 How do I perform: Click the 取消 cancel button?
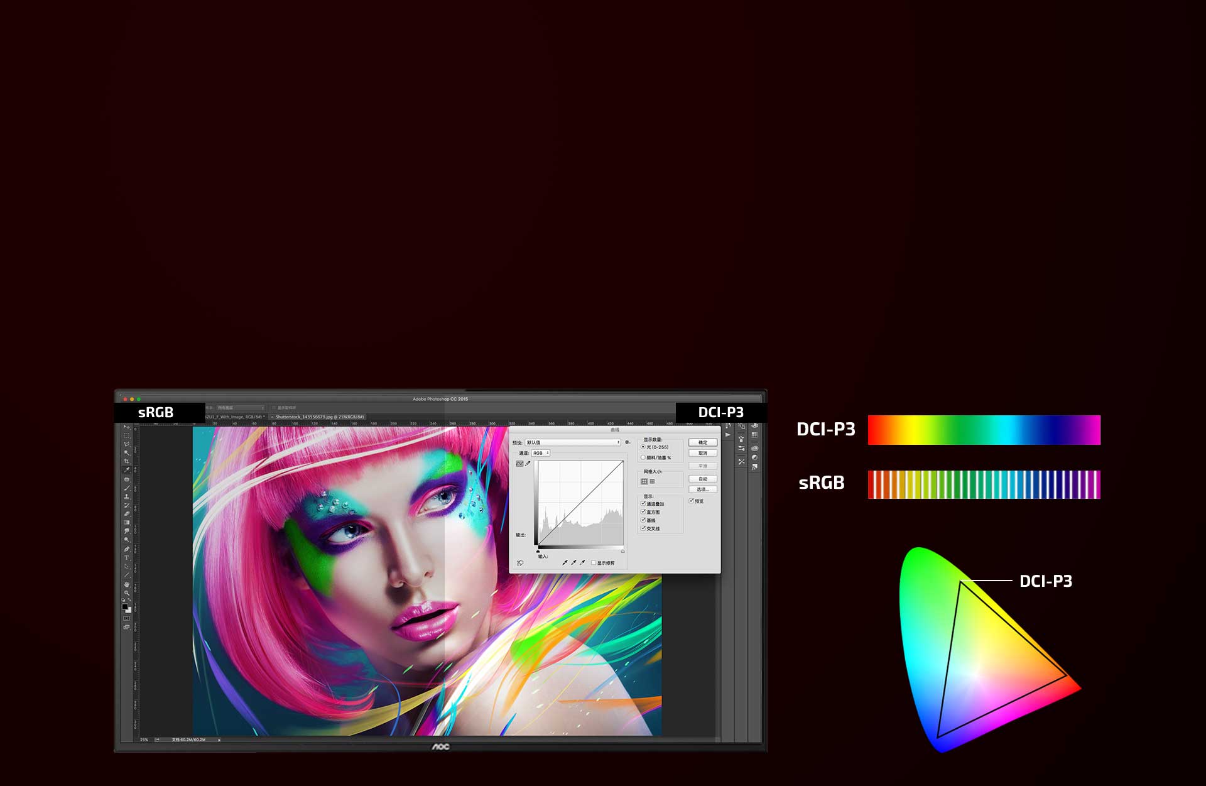click(x=703, y=453)
